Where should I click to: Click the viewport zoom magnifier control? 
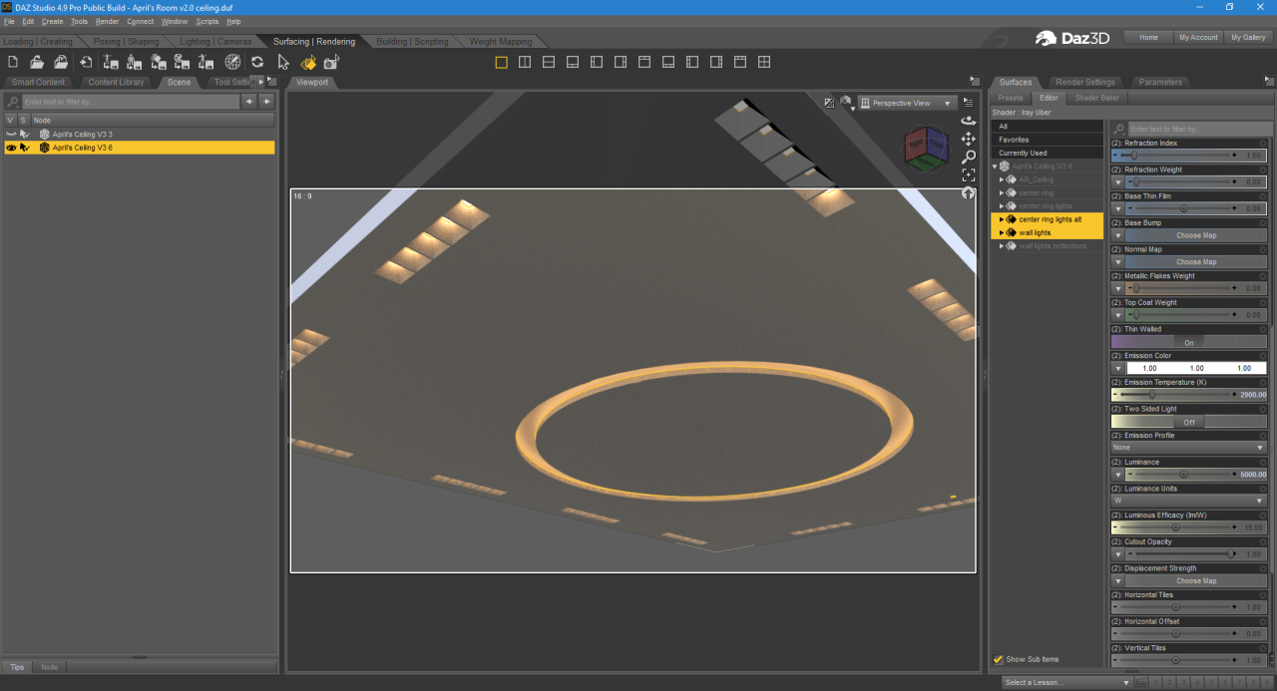pyautogui.click(x=968, y=157)
